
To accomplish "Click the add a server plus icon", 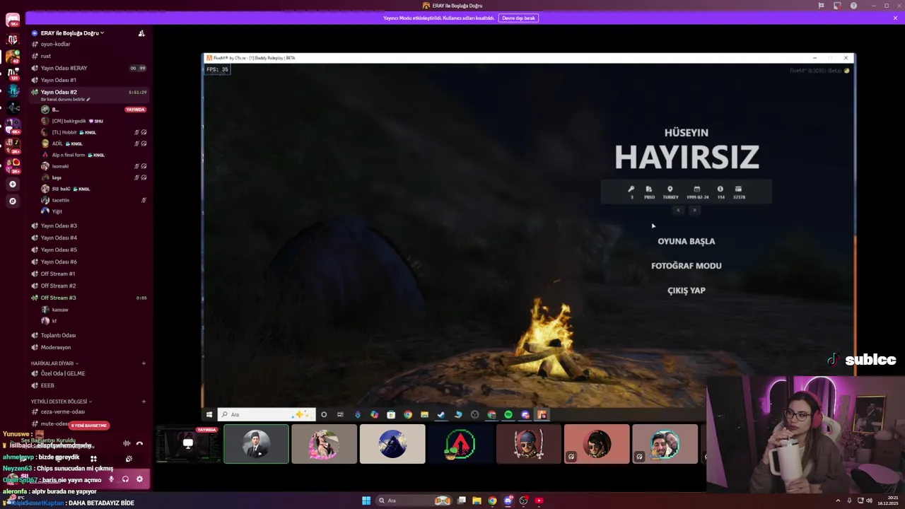I will click(12, 184).
